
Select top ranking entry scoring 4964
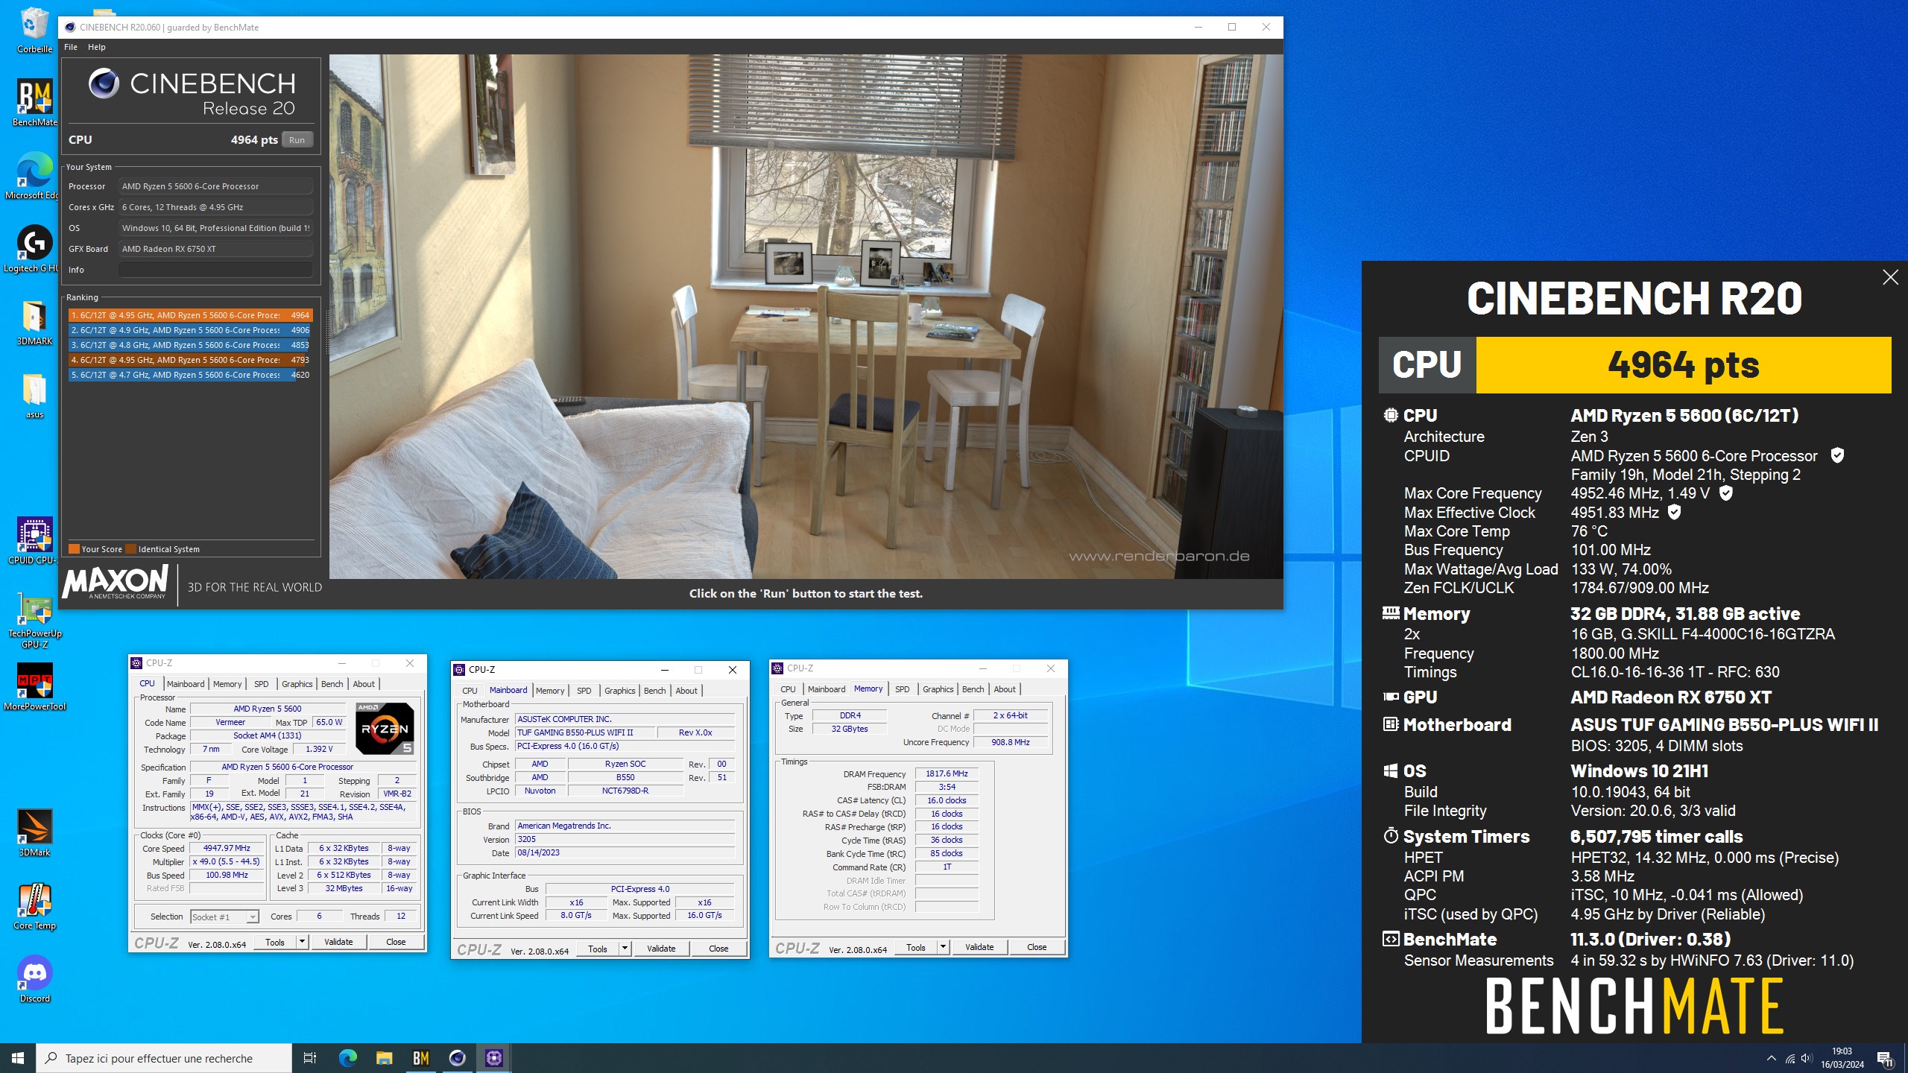coord(191,315)
